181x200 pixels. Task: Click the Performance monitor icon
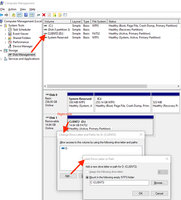point(10,42)
